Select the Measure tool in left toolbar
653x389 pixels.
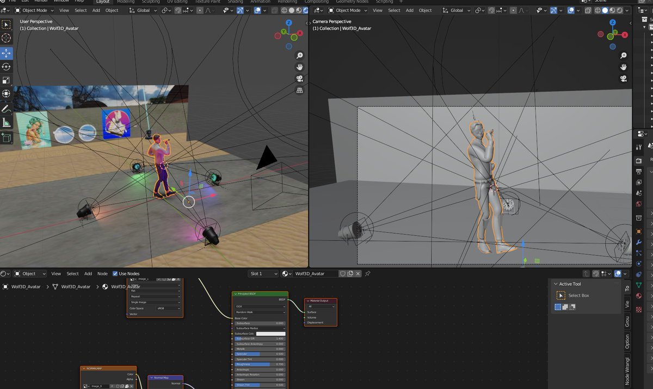(x=7, y=123)
